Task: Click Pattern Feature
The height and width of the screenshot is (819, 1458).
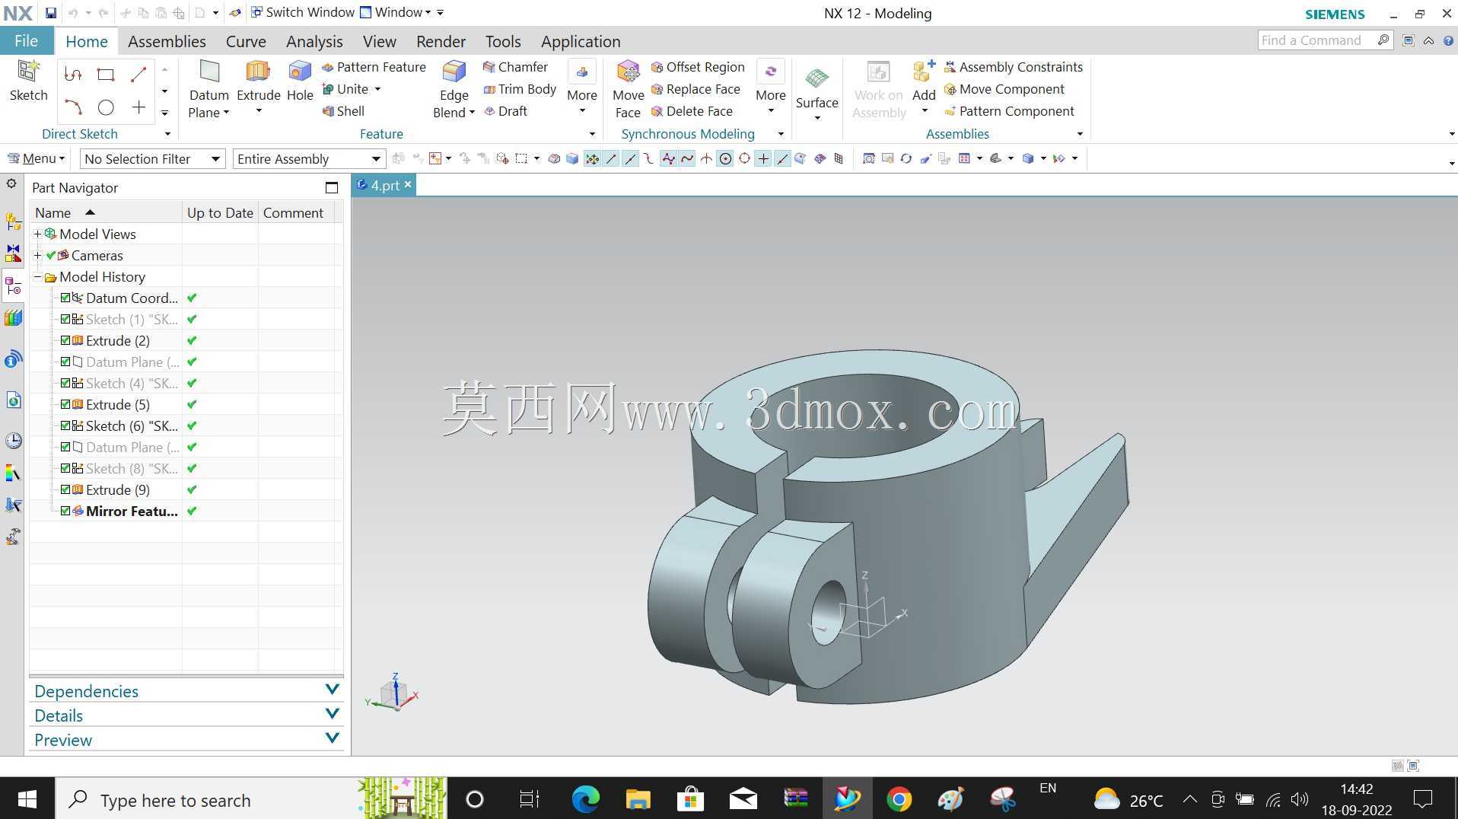Action: click(374, 67)
